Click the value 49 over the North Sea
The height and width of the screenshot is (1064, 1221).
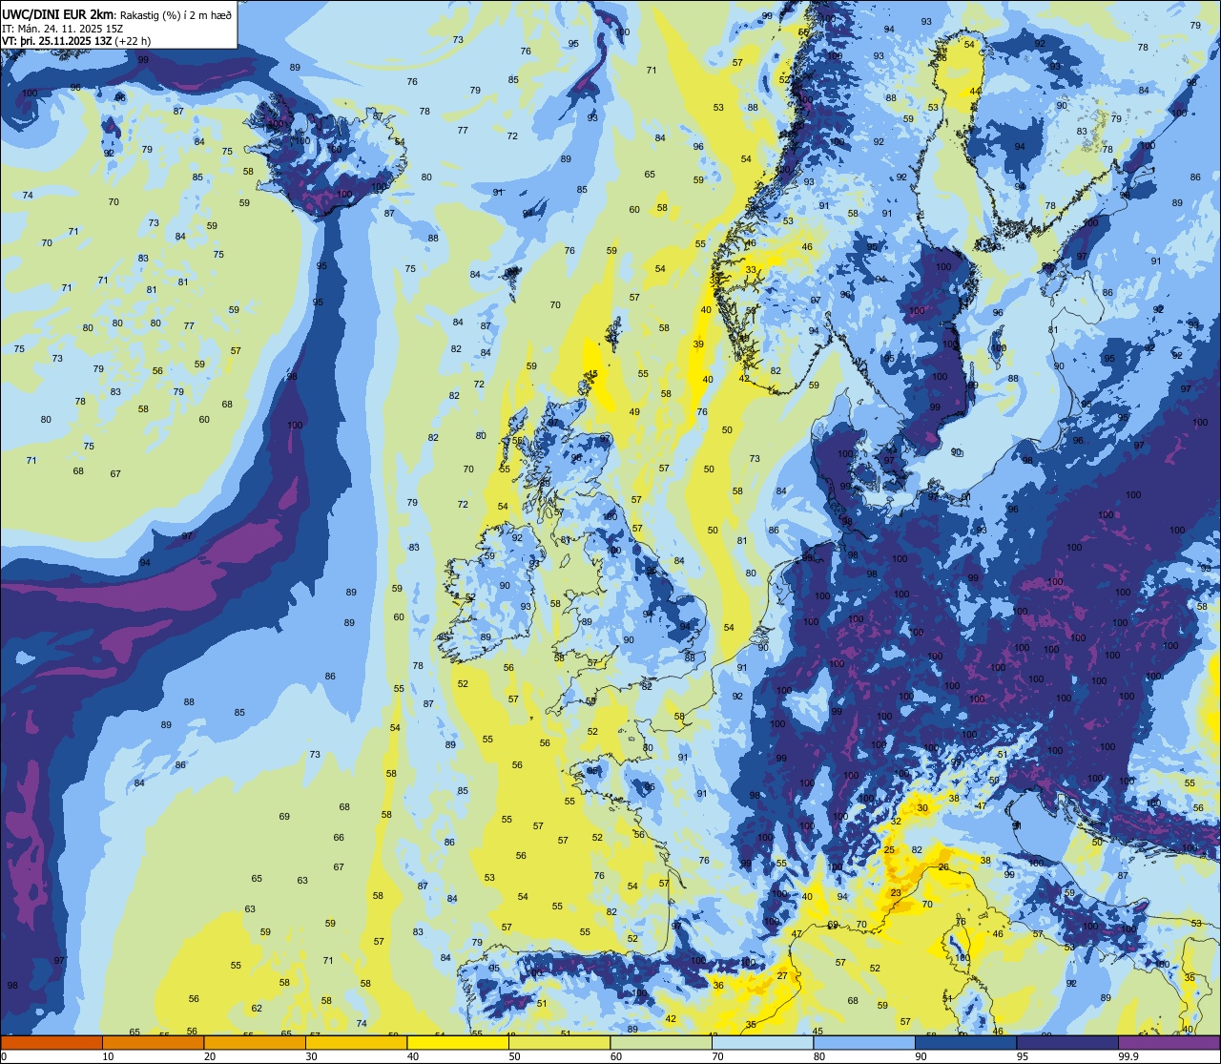(634, 412)
